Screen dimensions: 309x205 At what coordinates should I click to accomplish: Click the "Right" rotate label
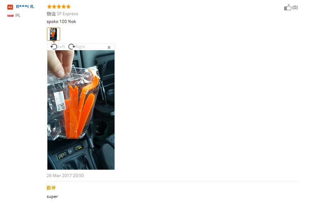click(80, 47)
